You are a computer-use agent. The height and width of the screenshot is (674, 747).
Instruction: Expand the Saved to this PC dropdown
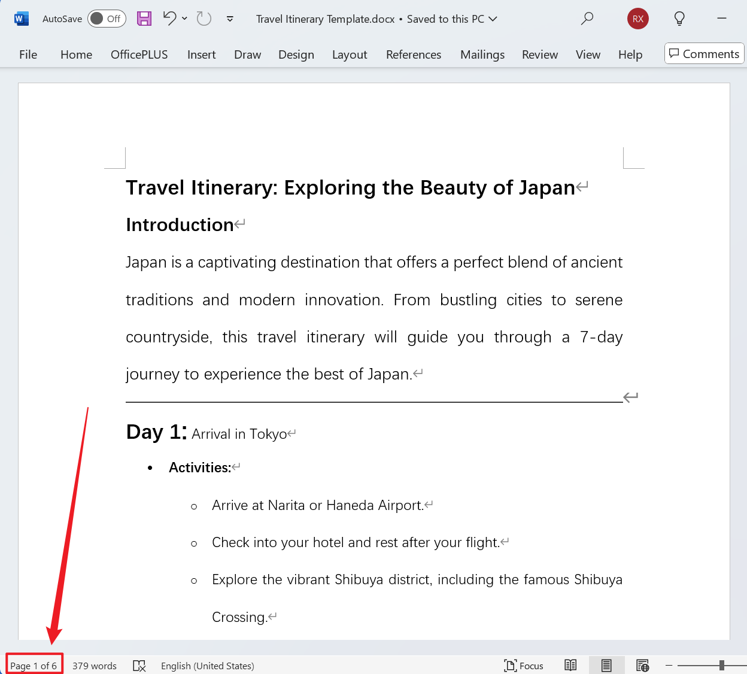coord(493,19)
